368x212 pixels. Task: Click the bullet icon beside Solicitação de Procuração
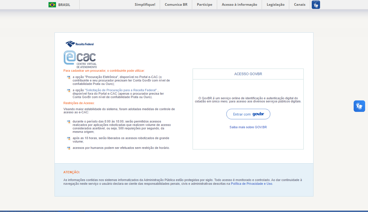pyautogui.click(x=69, y=90)
